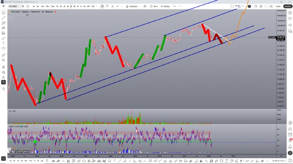Screen dimensions: 293x164
Task: Click the trash icon to remove drawings
Action: pos(4,89)
